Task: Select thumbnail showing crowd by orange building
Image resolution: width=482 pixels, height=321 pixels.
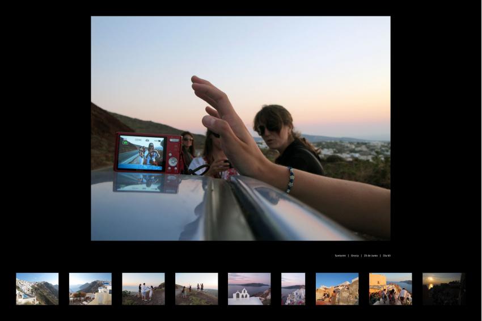Action: 390,289
